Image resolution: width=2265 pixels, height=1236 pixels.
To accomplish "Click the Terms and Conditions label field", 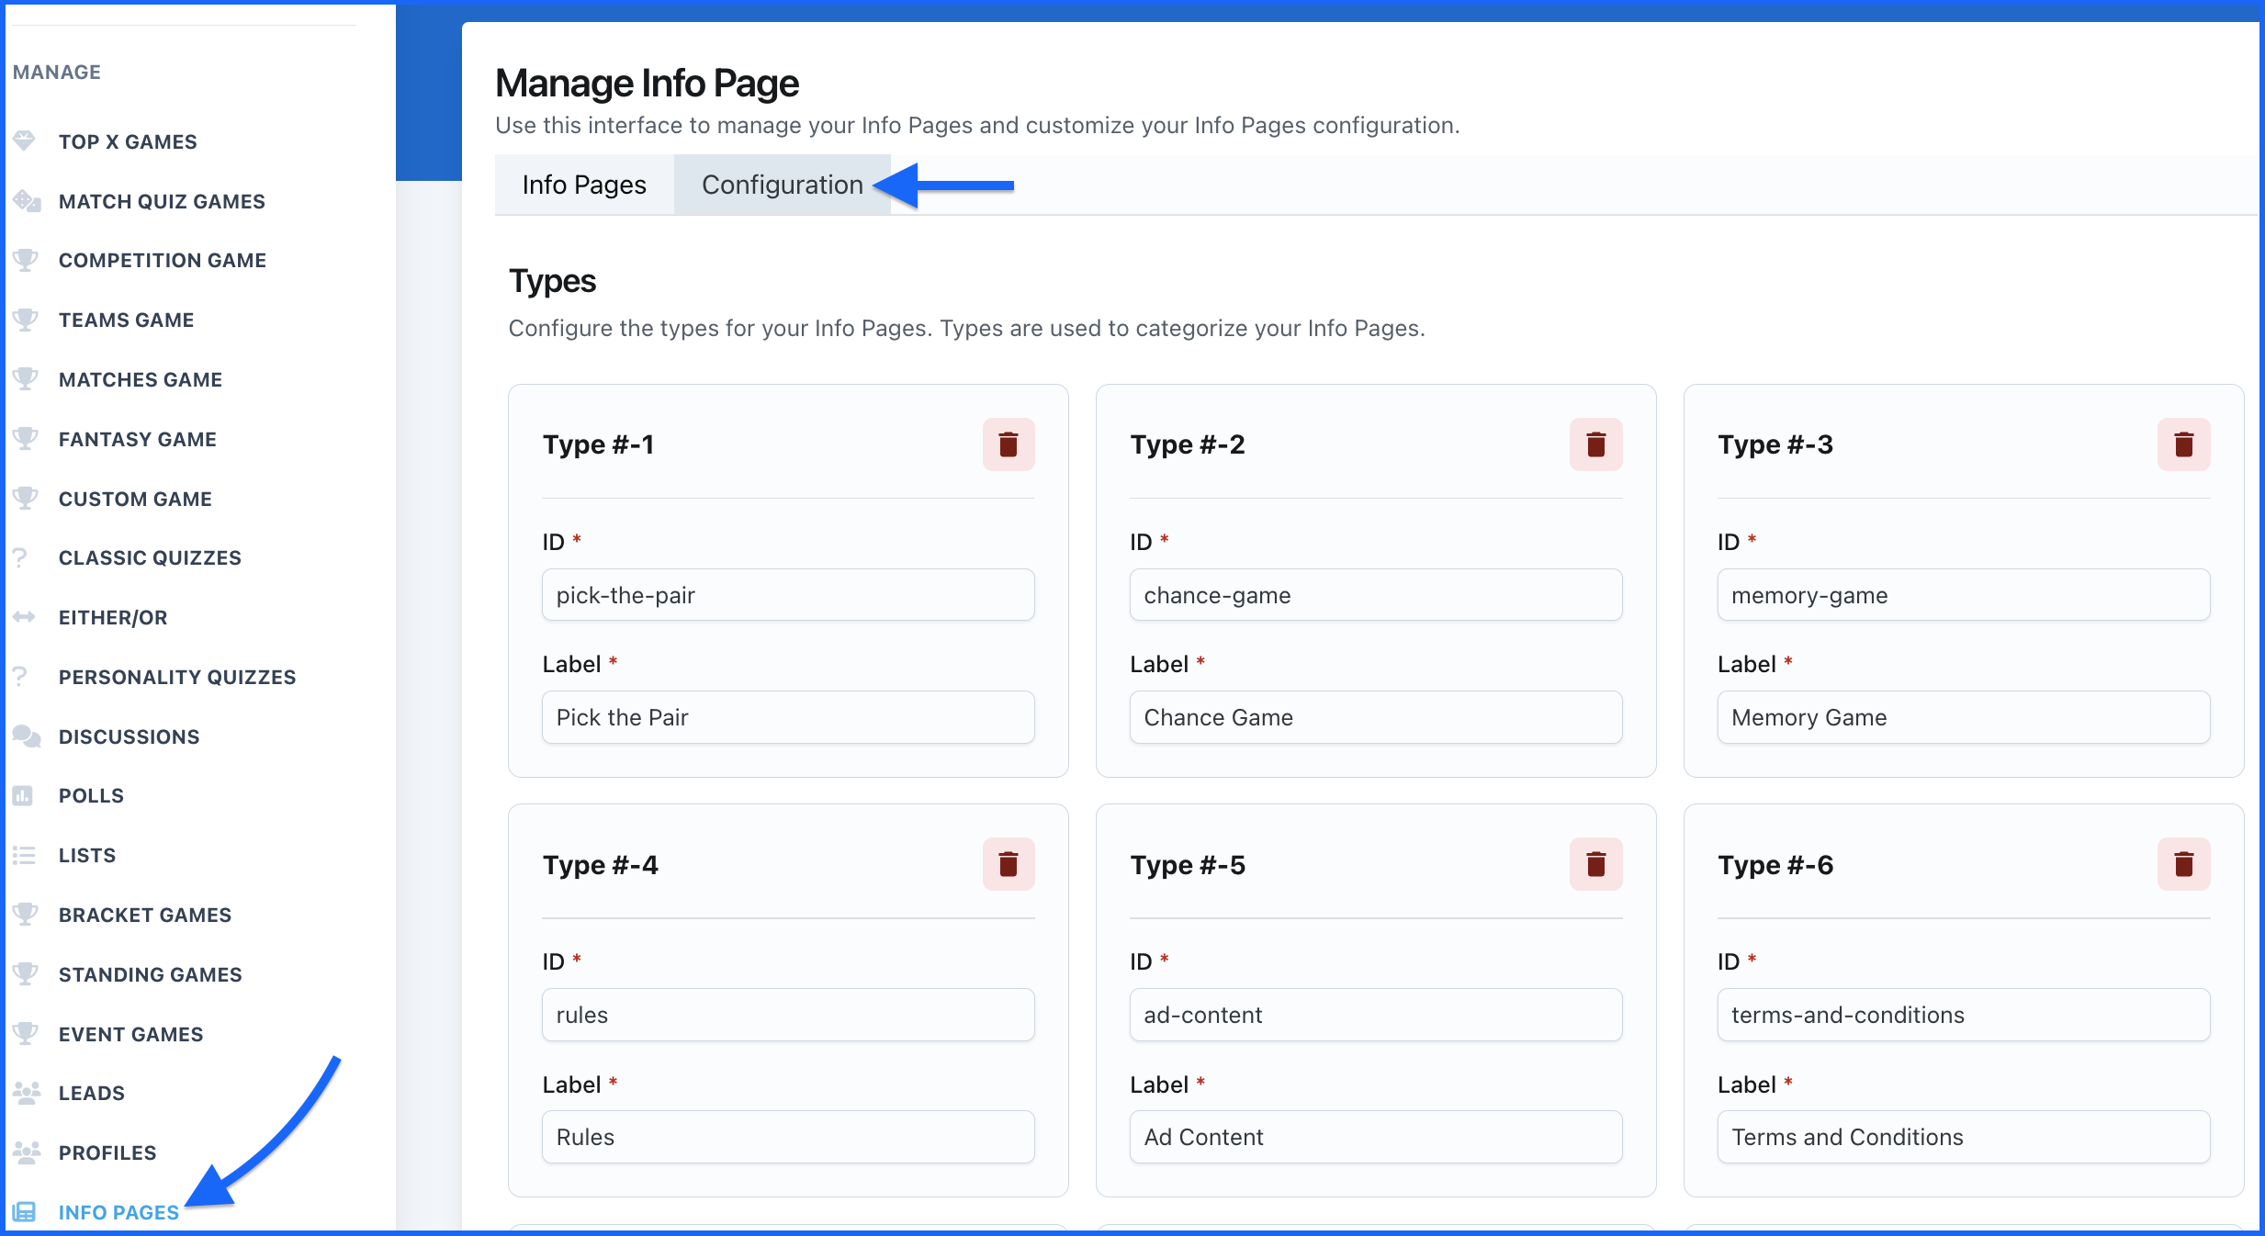I will [x=1963, y=1137].
